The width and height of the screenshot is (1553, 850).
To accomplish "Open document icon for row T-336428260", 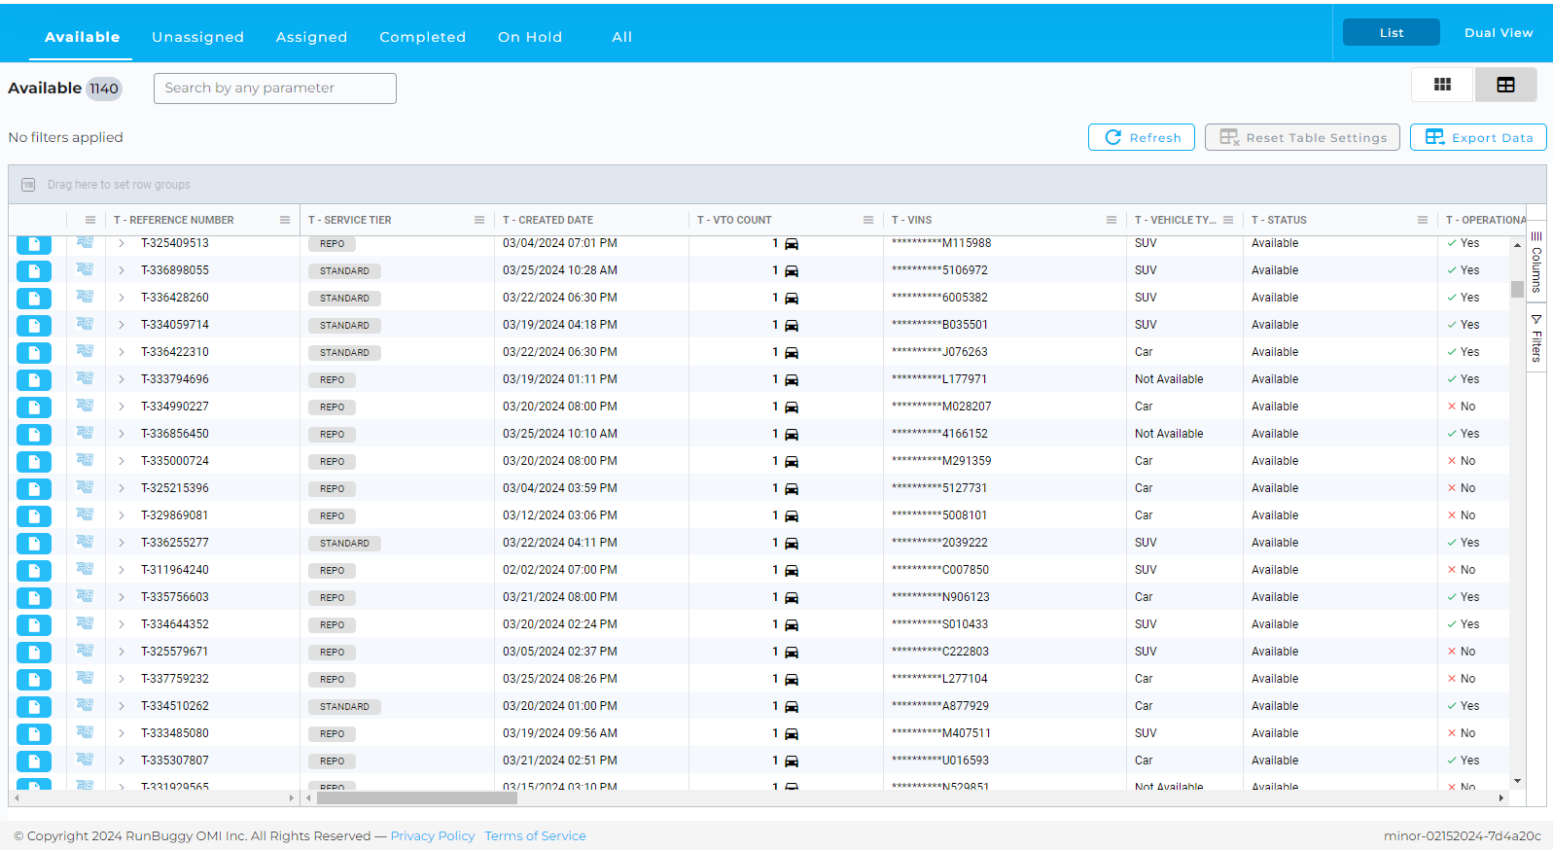I will point(34,299).
